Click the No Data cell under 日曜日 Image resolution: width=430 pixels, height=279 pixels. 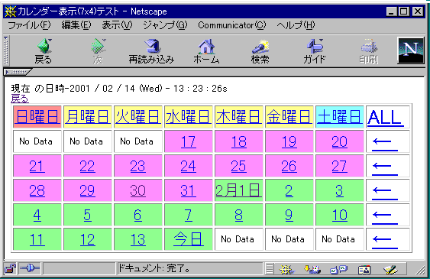pos(37,141)
